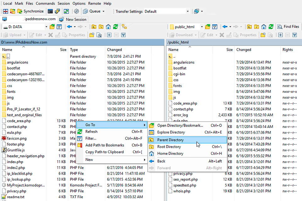
Task: Open Preferences via the gear icon
Action: pyautogui.click(x=76, y=11)
